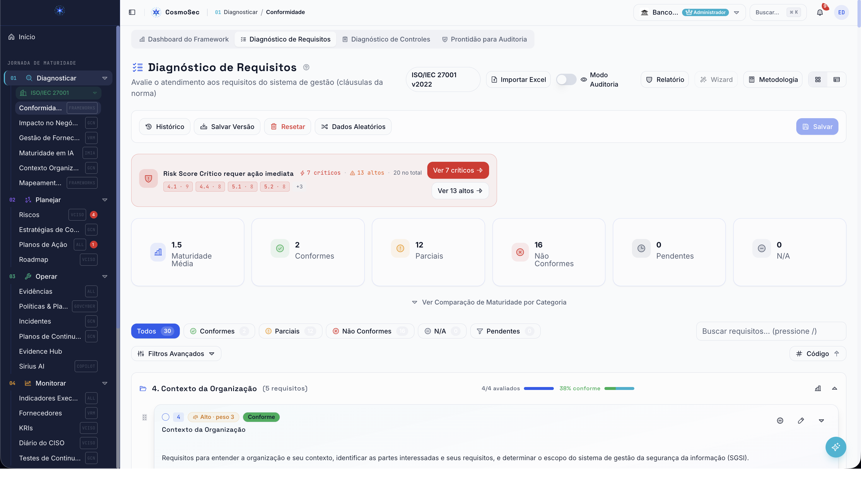Switch to grid view layout icon
The image size is (861, 478).
coord(818,80)
